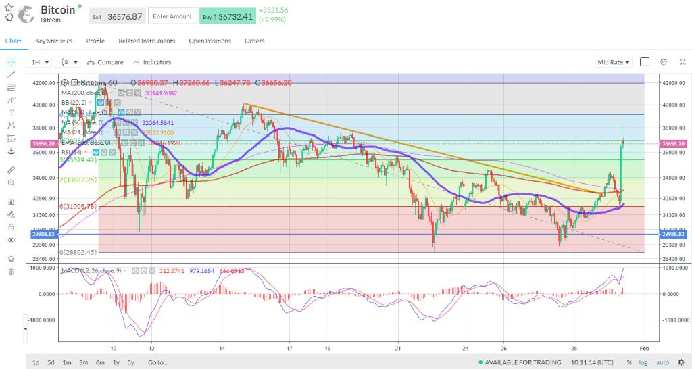Set chart range to 5y
Viewport: 692px width, 369px height.
130,362
